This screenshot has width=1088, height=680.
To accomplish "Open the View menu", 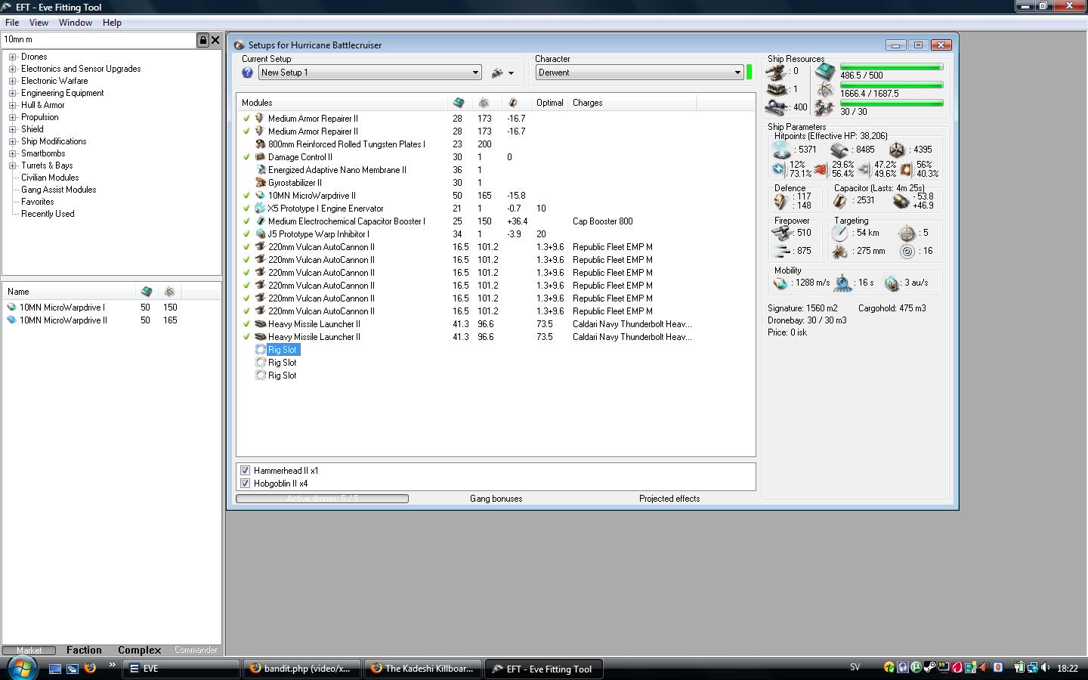I will [39, 23].
